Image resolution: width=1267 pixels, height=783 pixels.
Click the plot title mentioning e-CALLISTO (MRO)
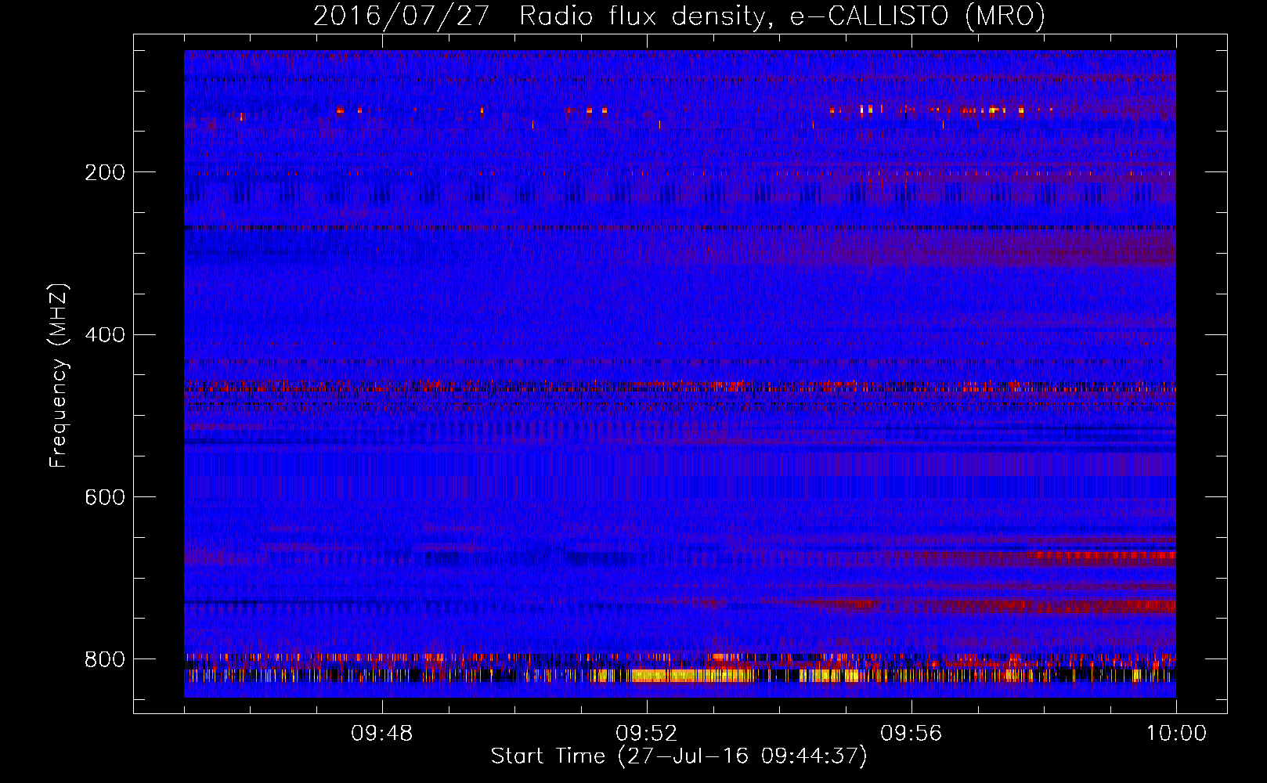(679, 16)
